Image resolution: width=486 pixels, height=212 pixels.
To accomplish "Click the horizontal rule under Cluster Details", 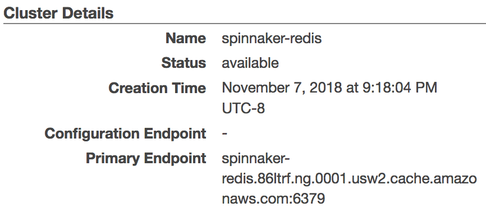I will (x=245, y=23).
